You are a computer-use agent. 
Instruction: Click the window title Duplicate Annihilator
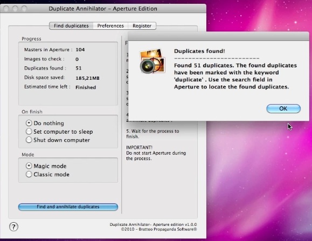(103, 9)
